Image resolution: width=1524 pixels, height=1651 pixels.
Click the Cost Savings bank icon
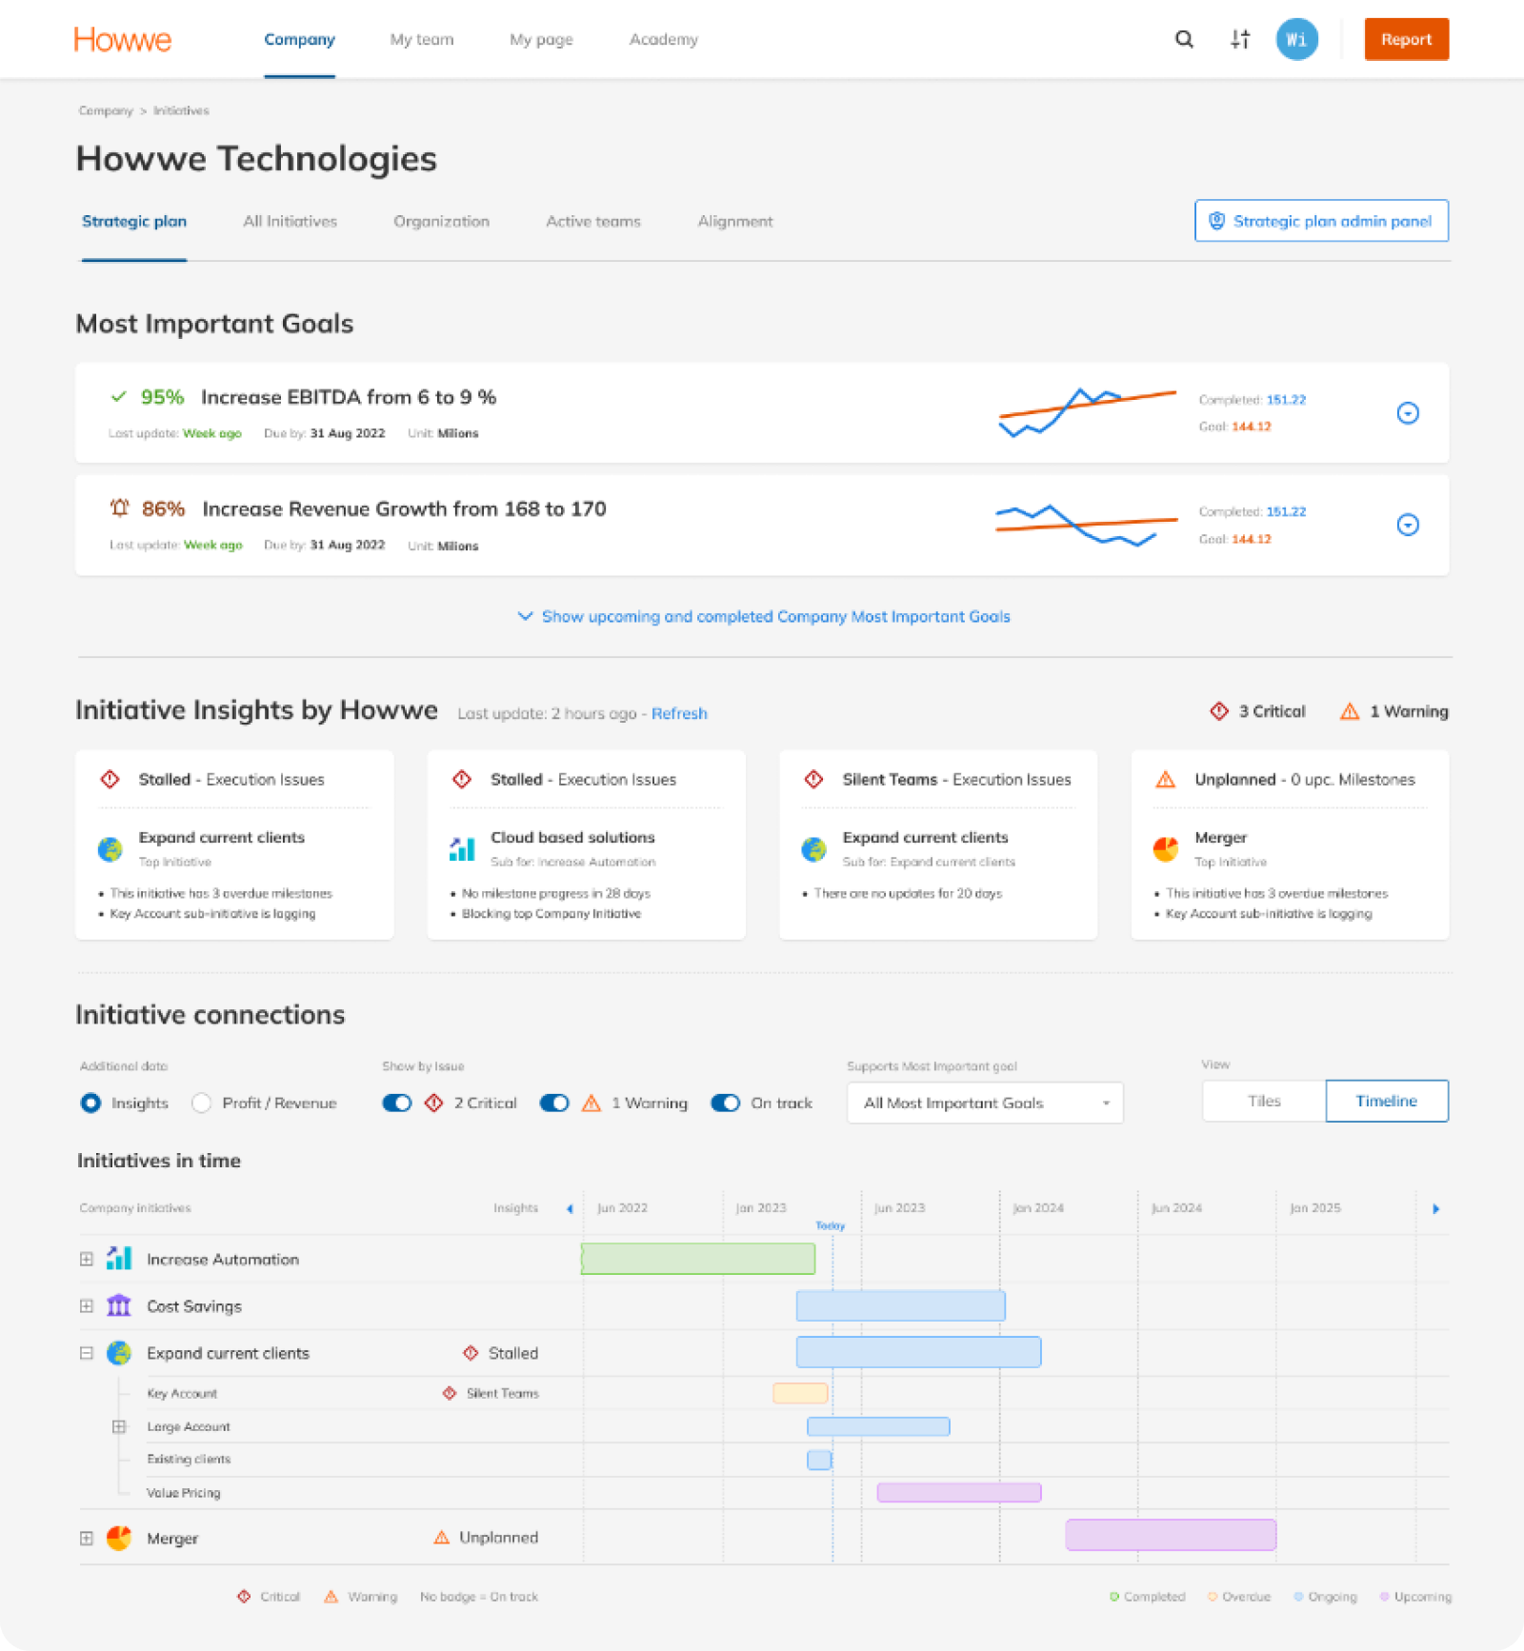(x=119, y=1305)
